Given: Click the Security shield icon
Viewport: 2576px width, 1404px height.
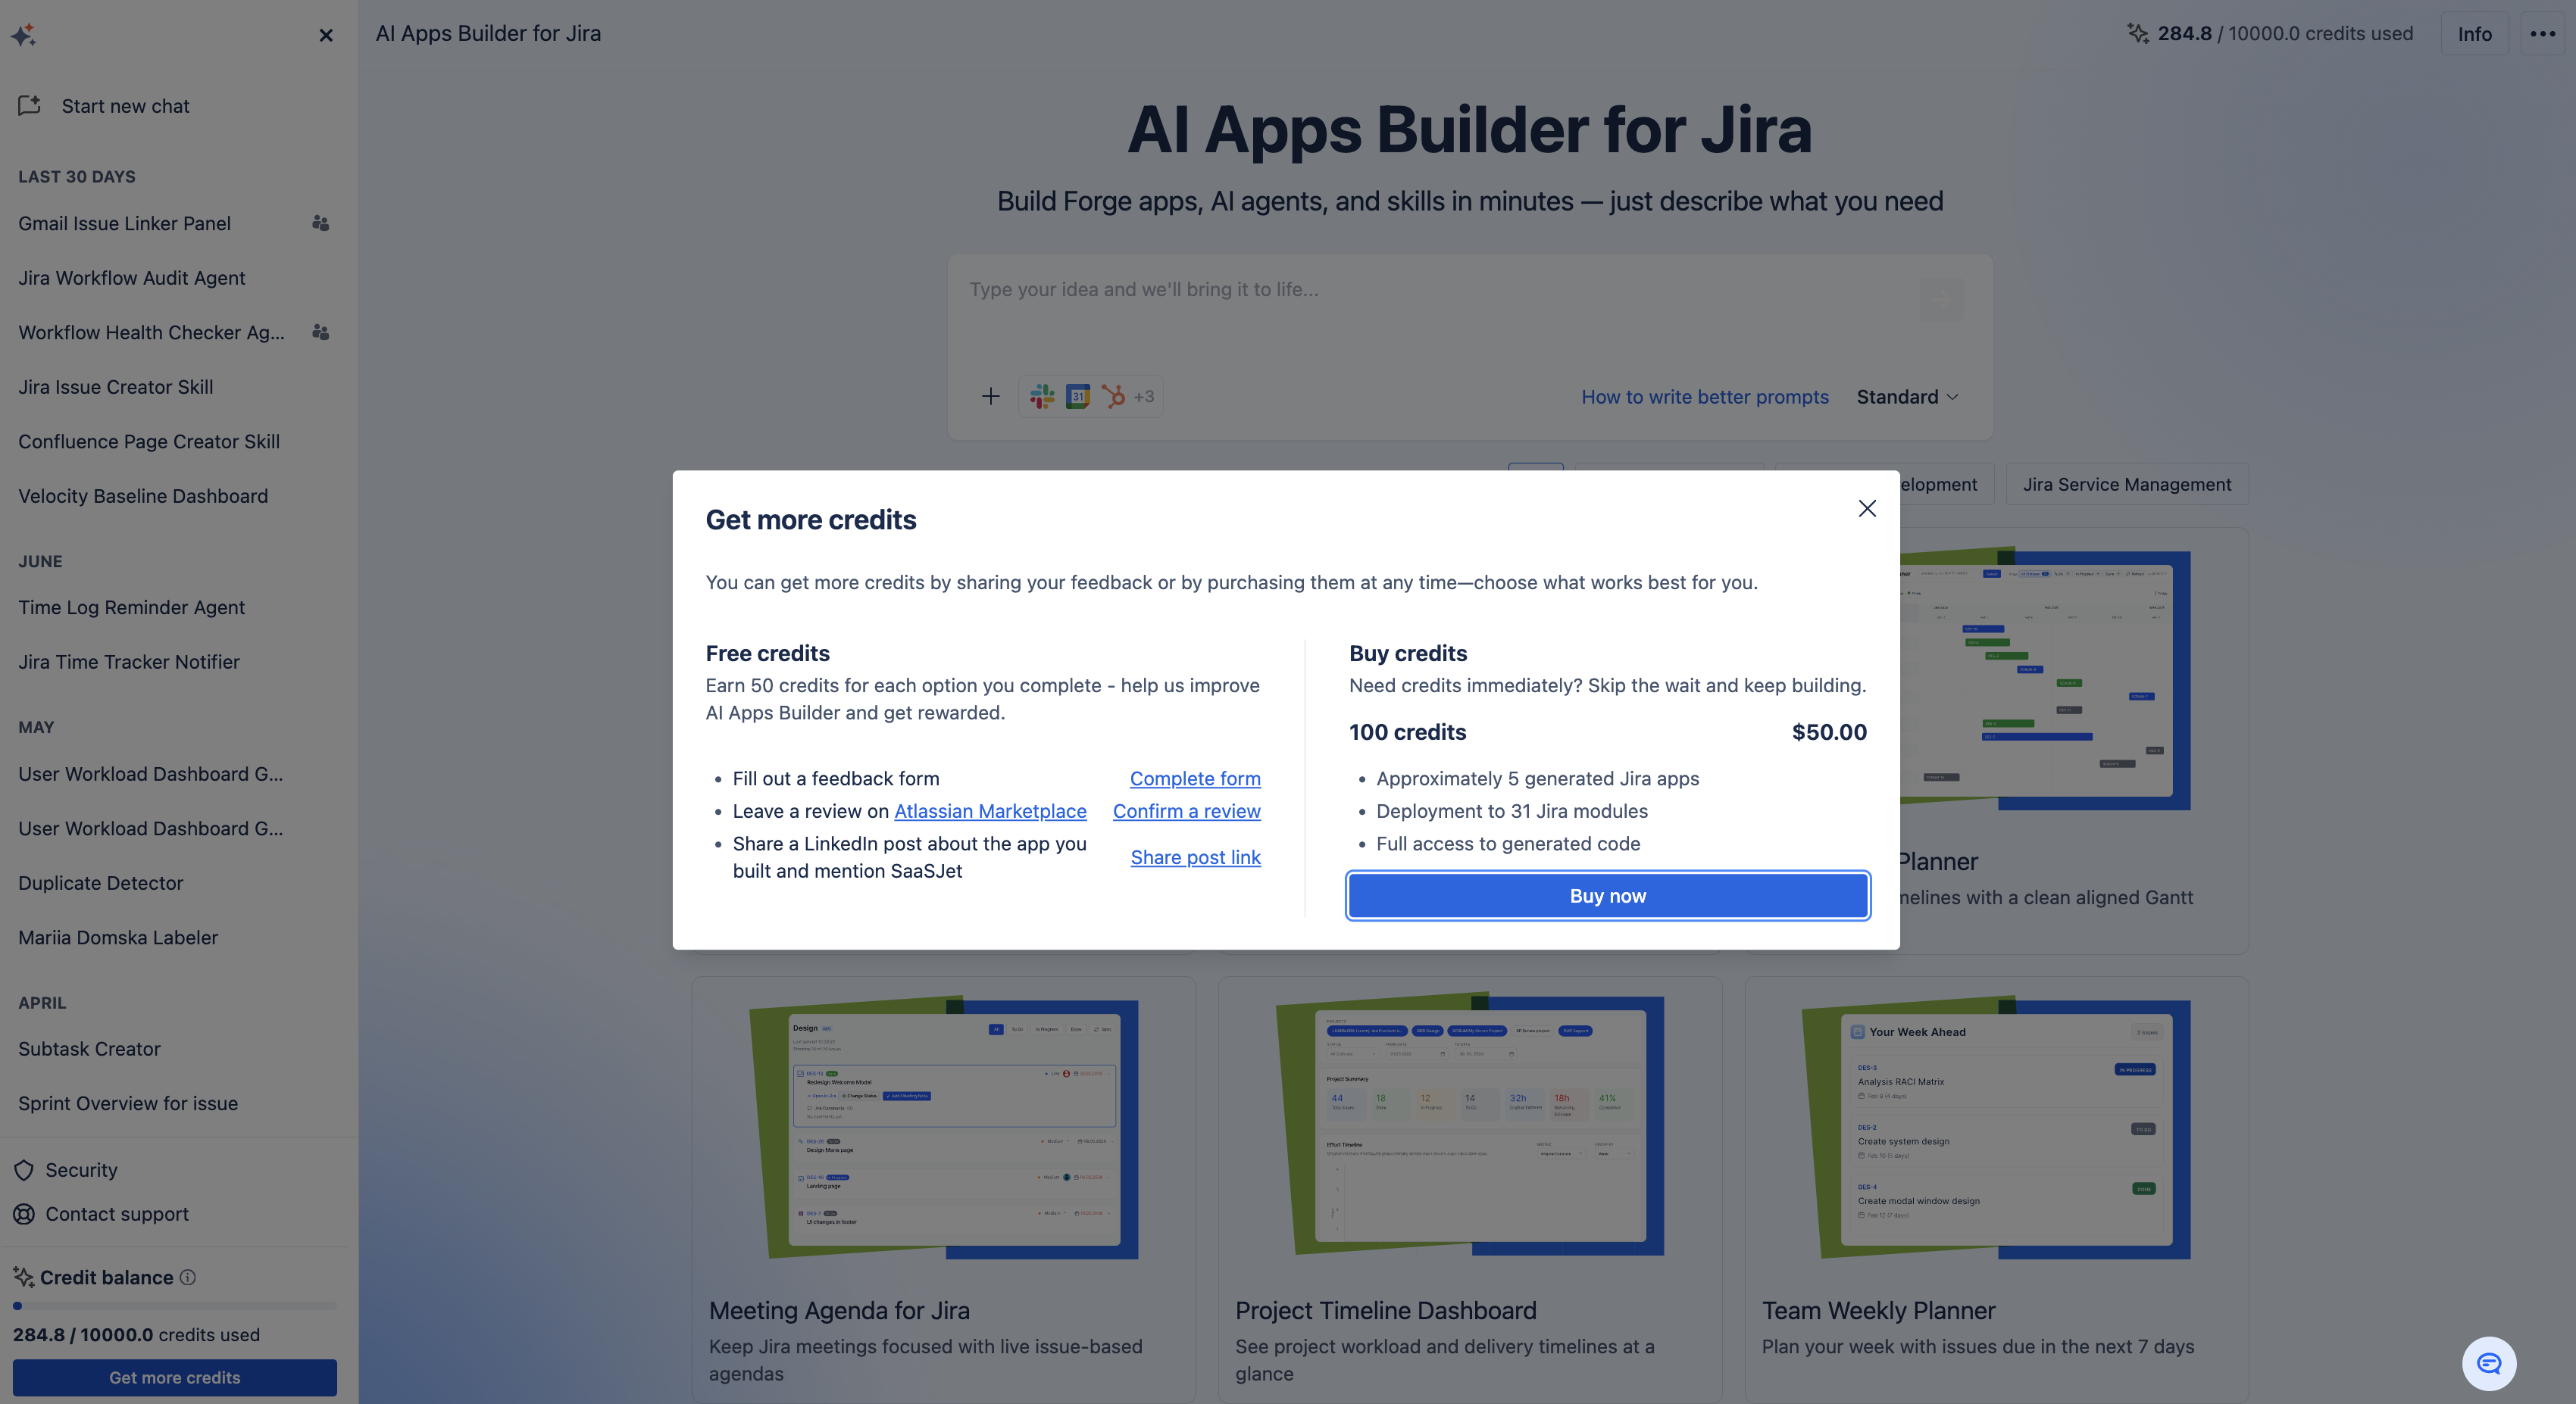Looking at the screenshot, I should (24, 1169).
